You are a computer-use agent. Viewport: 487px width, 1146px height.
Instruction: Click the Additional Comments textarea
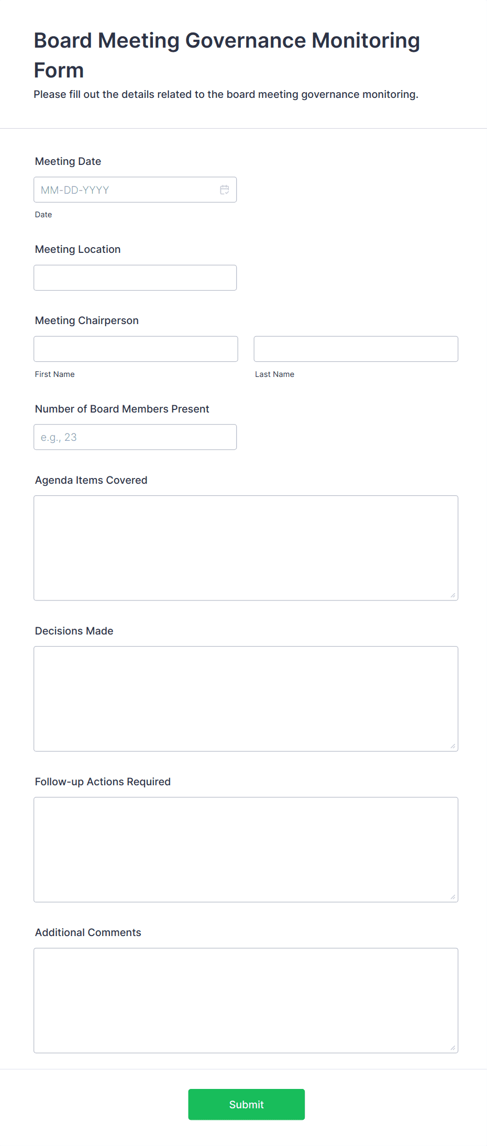point(246,1000)
